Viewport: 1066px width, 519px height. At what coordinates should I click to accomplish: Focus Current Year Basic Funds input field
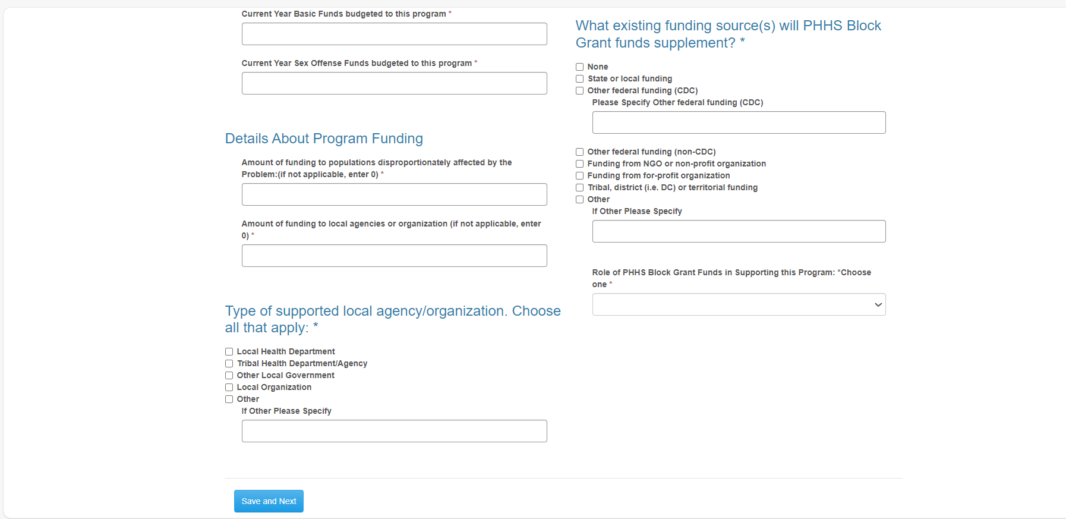click(x=394, y=34)
